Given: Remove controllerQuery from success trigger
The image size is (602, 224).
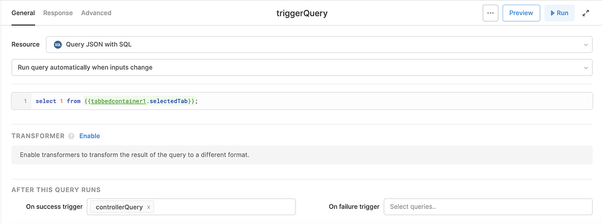Looking at the screenshot, I should 148,207.
